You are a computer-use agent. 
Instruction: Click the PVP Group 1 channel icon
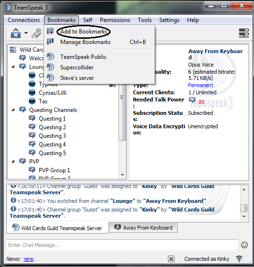click(32, 170)
